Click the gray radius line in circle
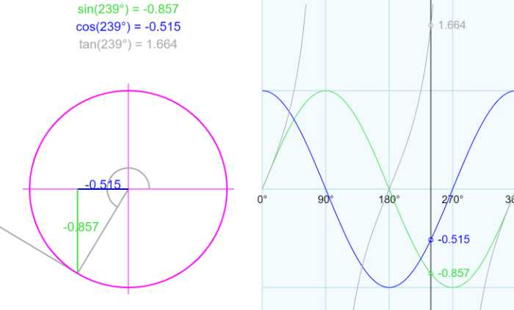514x310 pixels. coord(103,231)
